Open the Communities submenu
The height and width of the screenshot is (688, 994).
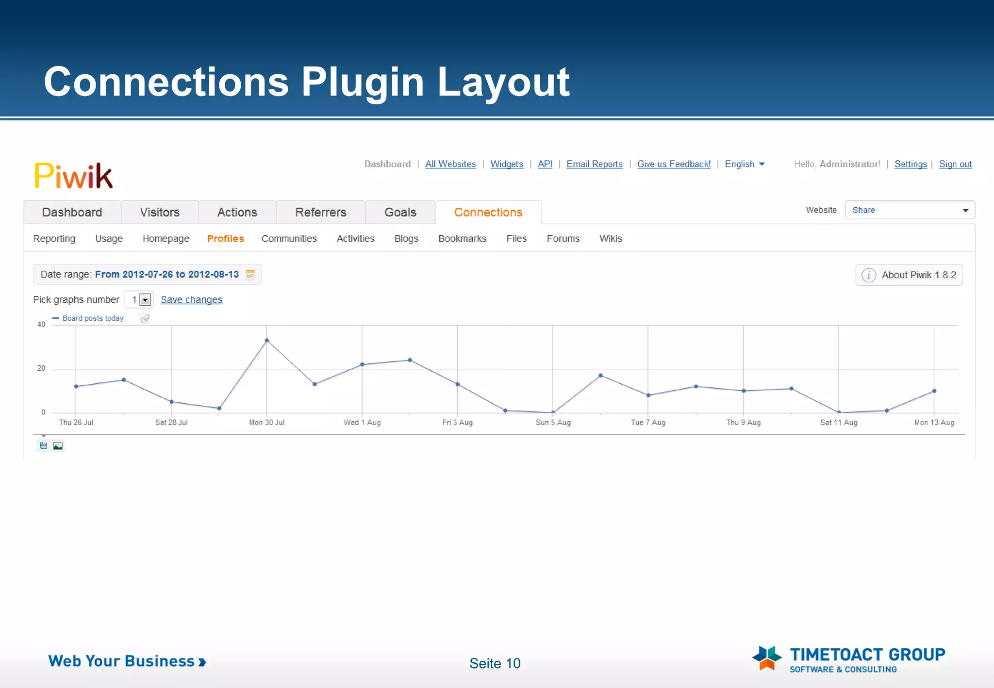coord(289,239)
